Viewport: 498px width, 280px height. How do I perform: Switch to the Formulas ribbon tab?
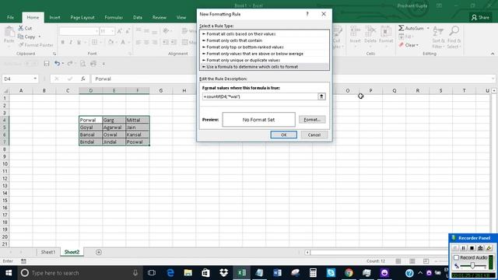(114, 17)
